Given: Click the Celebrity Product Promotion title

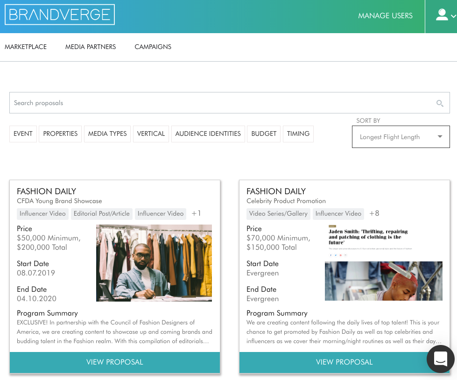Looking at the screenshot, I should point(286,201).
